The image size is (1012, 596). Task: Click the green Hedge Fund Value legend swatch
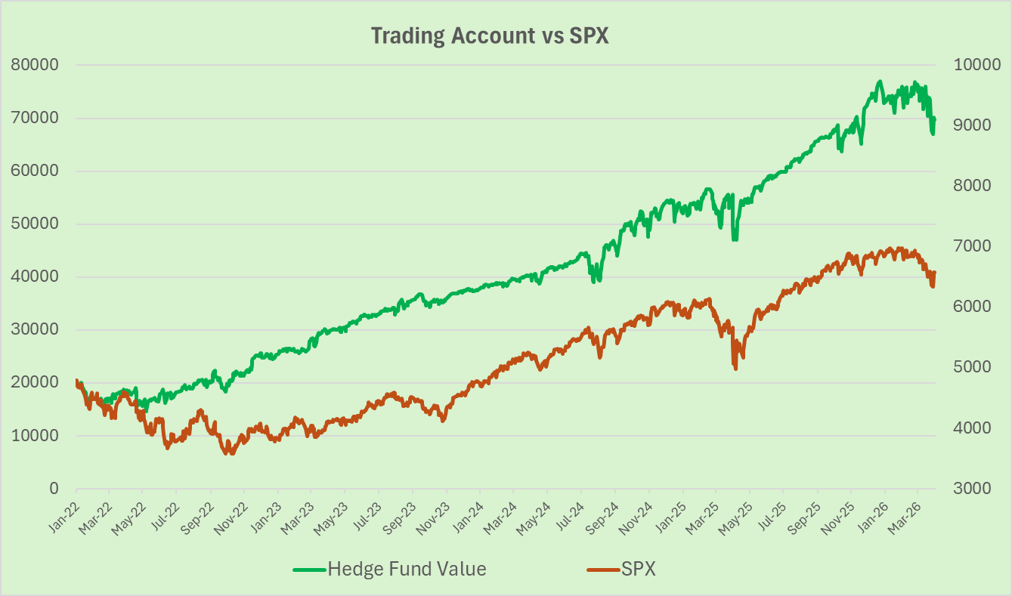click(310, 570)
